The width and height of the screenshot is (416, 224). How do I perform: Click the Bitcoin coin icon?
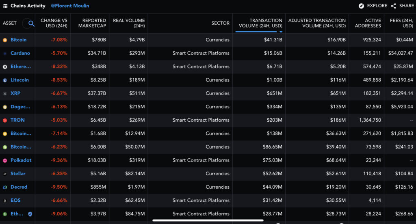(x=5, y=40)
